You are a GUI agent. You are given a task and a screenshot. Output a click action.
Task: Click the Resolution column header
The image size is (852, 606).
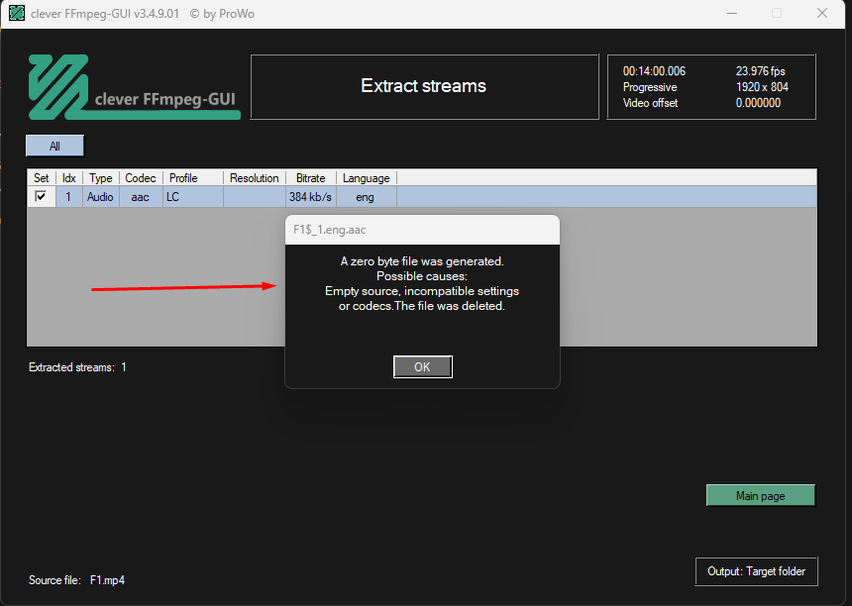pos(255,178)
